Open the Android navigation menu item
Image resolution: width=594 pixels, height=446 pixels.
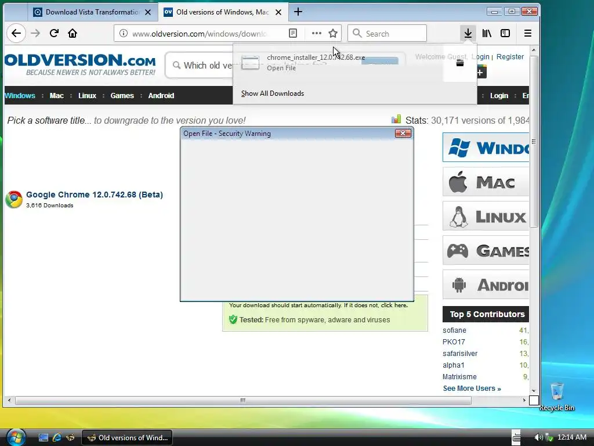161,96
